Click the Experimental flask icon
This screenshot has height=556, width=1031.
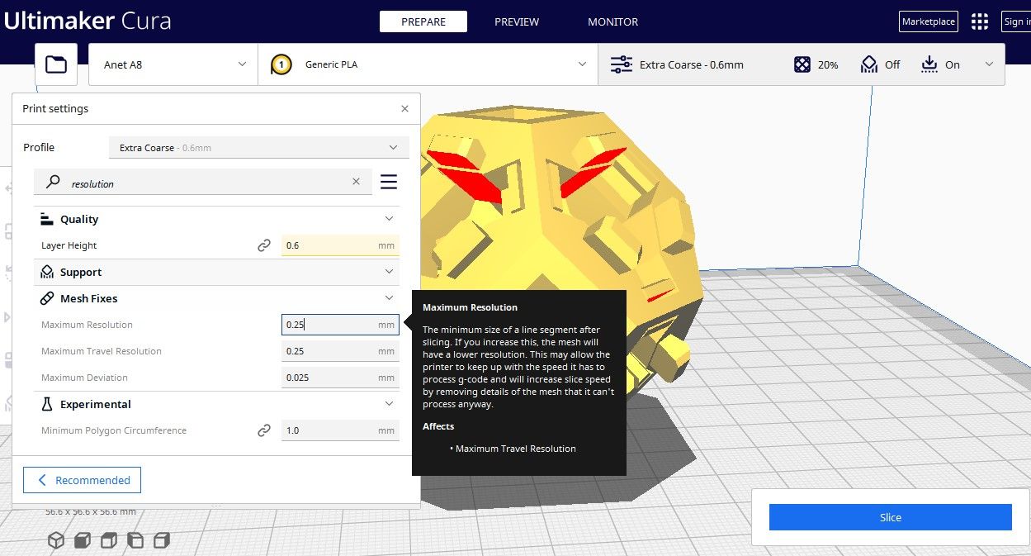tap(47, 404)
